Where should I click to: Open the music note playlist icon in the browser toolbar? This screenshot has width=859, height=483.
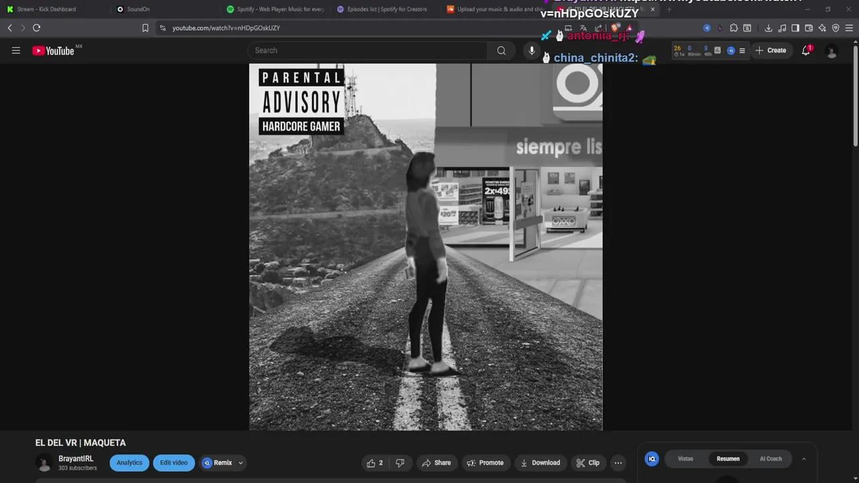pyautogui.click(x=782, y=28)
